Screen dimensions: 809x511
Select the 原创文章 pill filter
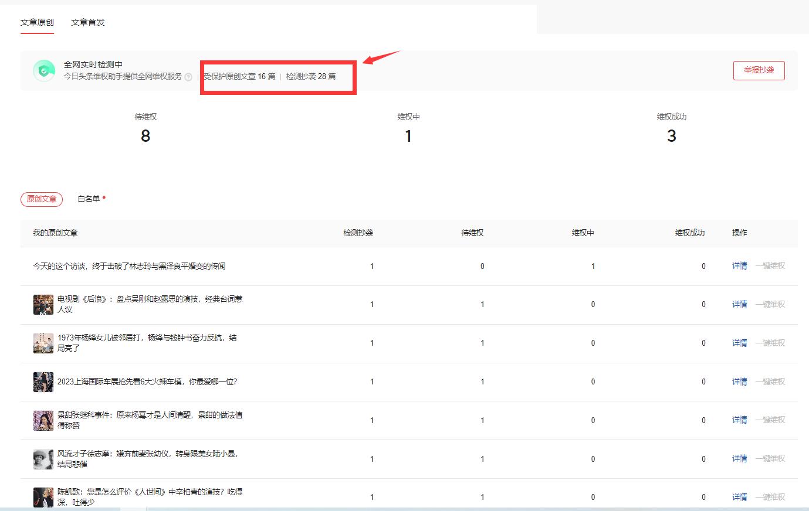[42, 199]
